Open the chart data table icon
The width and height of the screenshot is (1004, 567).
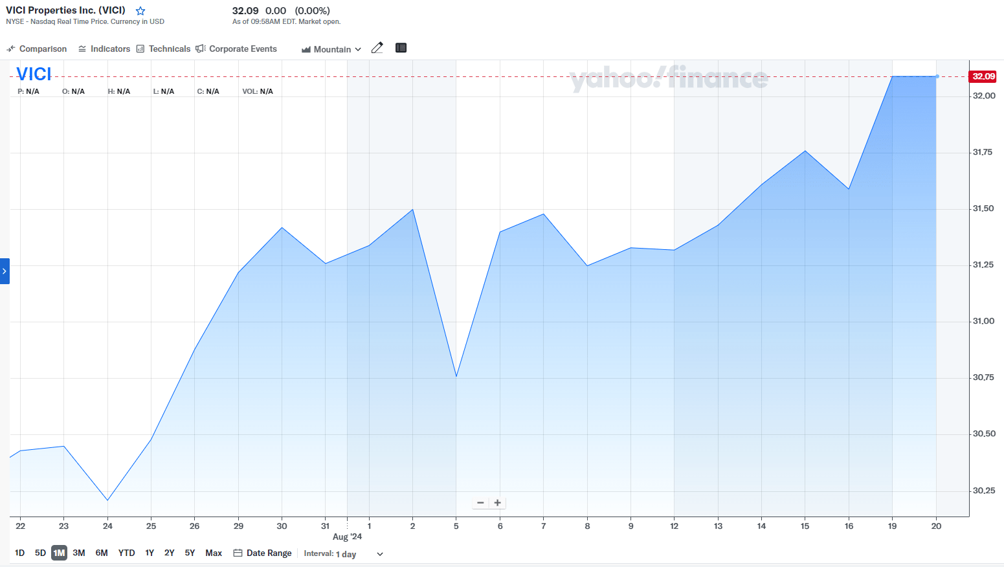(401, 48)
